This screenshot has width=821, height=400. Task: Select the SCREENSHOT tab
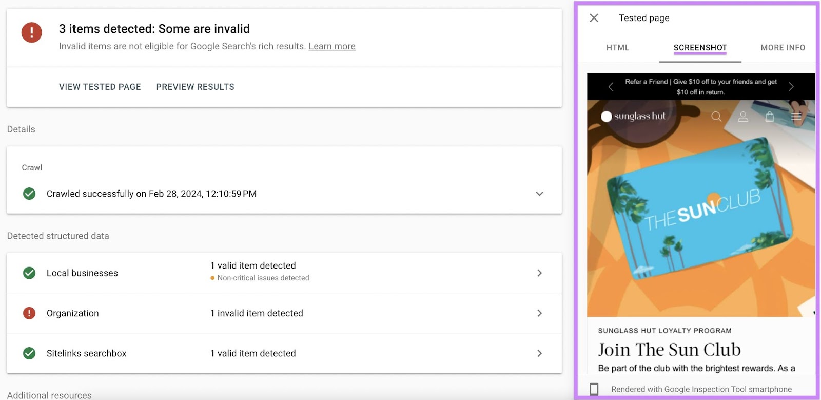point(700,48)
